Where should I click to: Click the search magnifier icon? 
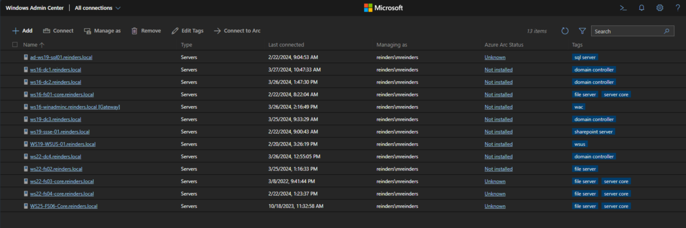[x=666, y=31]
